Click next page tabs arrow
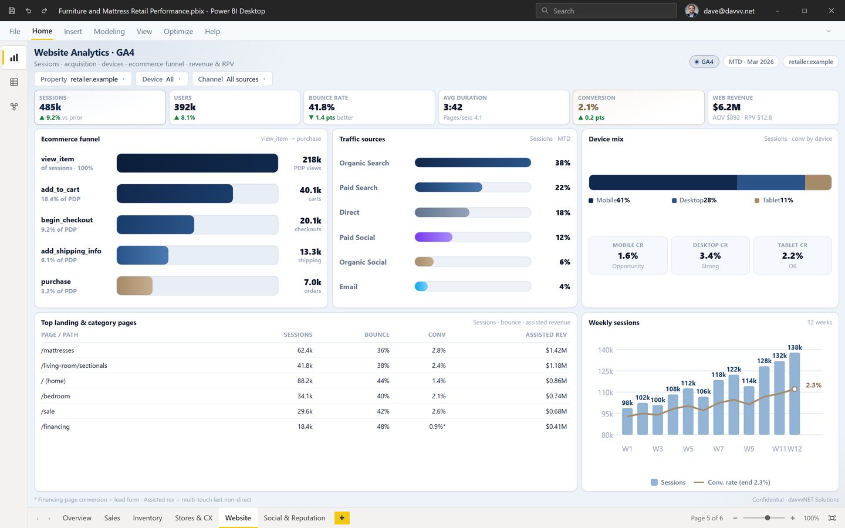 [x=49, y=518]
